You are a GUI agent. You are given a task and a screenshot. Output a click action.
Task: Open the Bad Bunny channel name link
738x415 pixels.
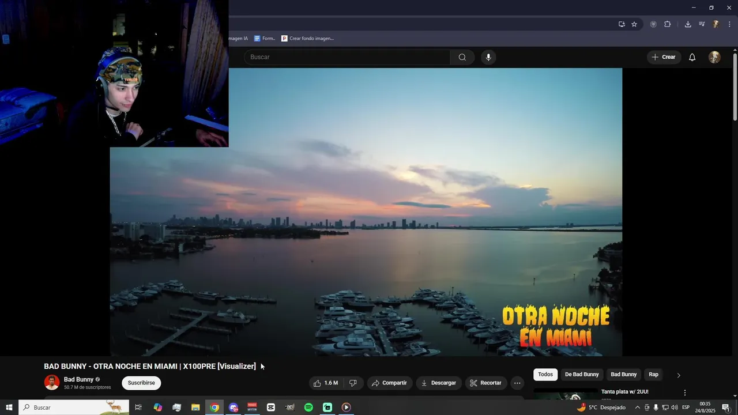point(78,379)
